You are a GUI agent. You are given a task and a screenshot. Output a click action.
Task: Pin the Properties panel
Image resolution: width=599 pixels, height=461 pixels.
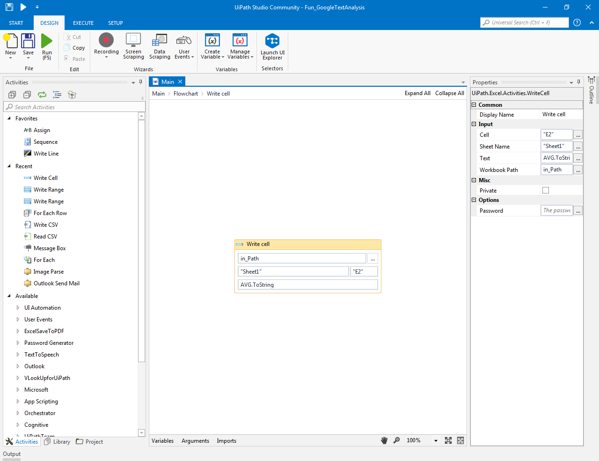click(x=578, y=82)
